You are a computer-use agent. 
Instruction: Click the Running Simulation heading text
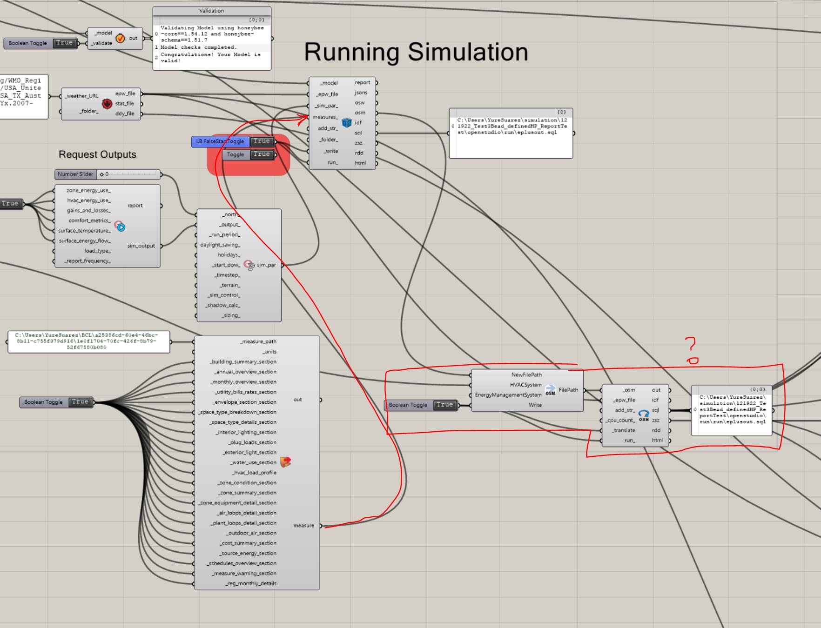(416, 52)
